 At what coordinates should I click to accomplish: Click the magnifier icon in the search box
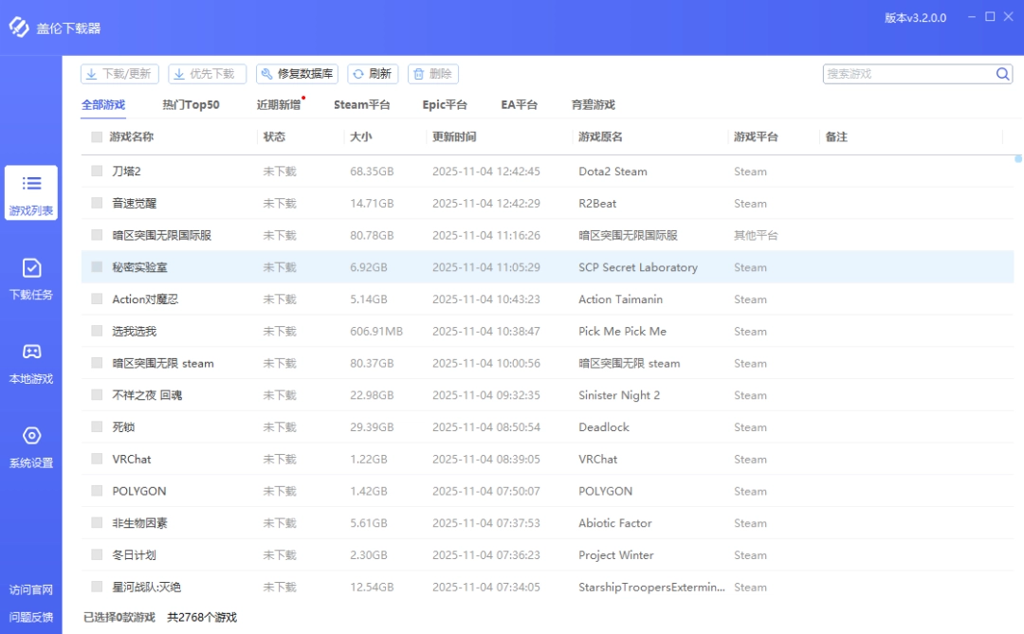pyautogui.click(x=1002, y=73)
